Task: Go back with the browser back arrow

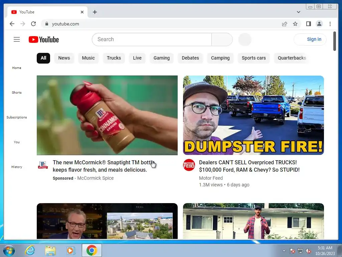Action: (x=12, y=24)
